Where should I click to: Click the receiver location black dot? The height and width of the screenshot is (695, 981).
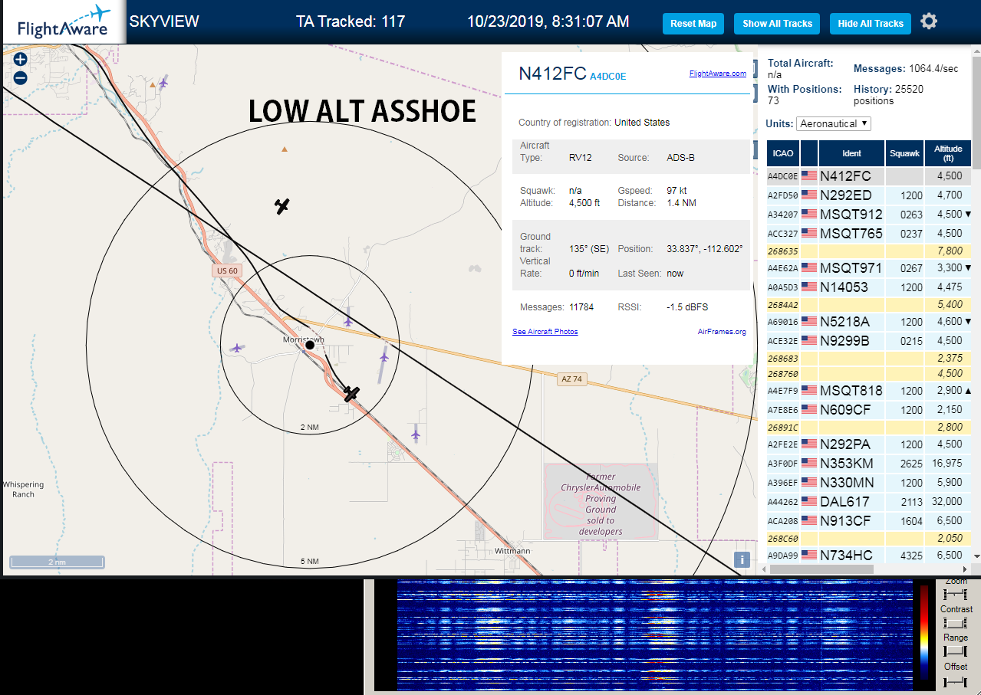point(310,346)
